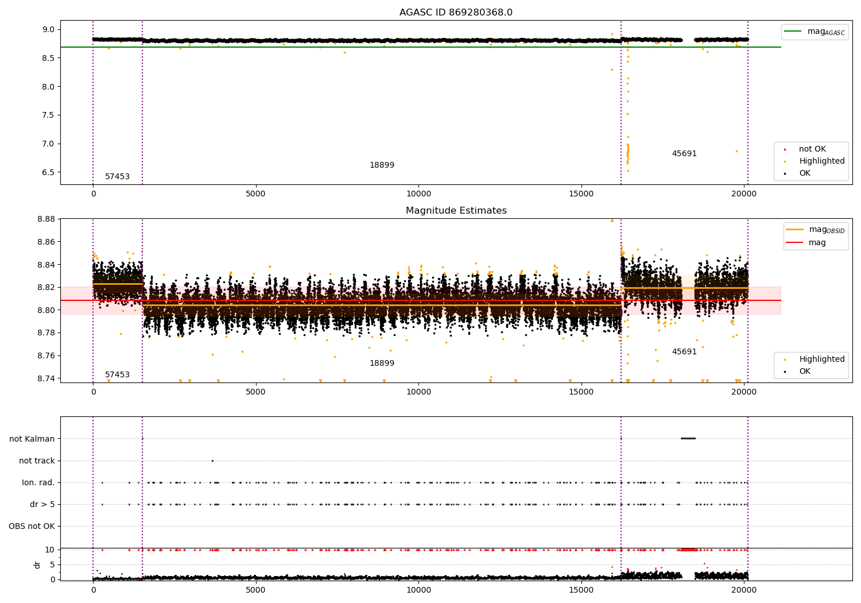Click the rotated 'dr' axis label
The width and height of the screenshot is (861, 603).
click(37, 565)
